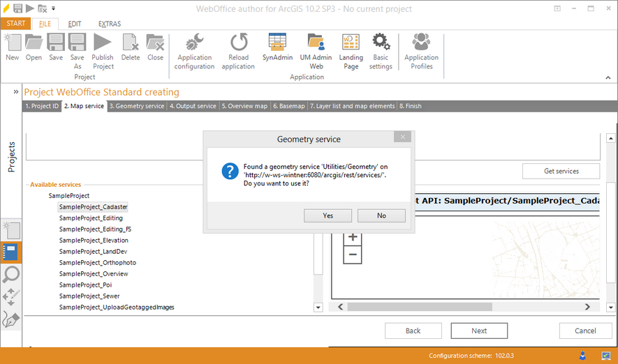The width and height of the screenshot is (618, 364).
Task: Click the Close project icon
Action: (155, 47)
